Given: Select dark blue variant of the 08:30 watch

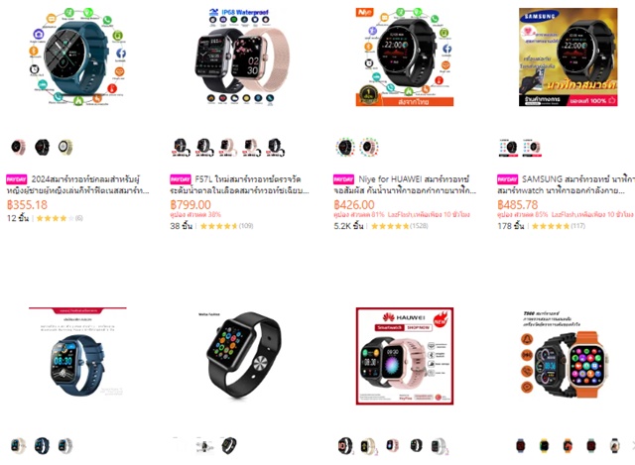Looking at the screenshot, I should point(42,445).
